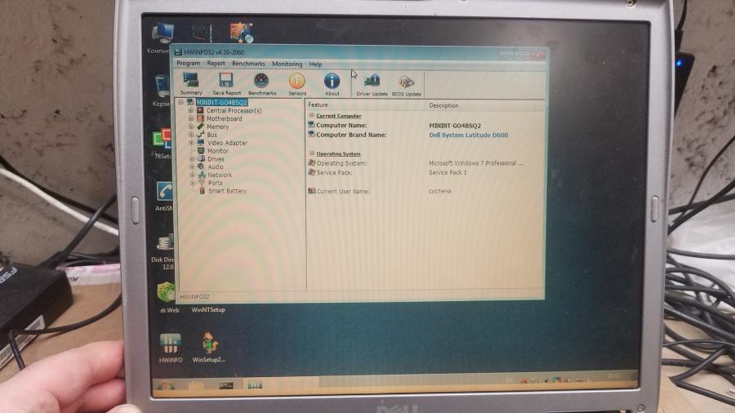The width and height of the screenshot is (735, 413).
Task: Select Monitor in the tree
Action: [x=217, y=151]
